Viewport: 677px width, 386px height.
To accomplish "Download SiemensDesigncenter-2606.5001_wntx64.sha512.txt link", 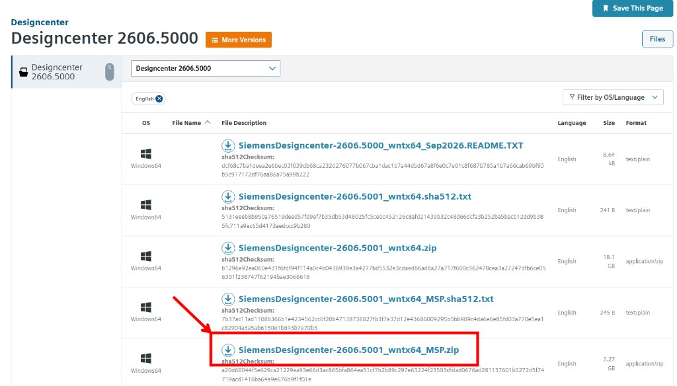I will [355, 196].
